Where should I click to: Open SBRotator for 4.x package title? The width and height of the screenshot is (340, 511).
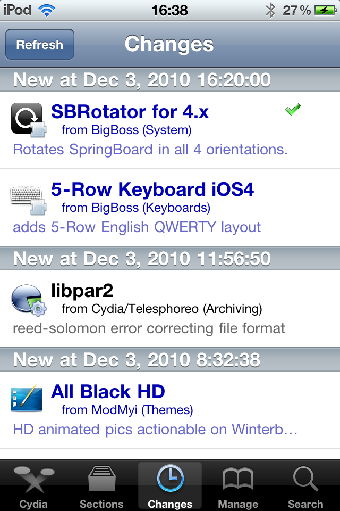130,112
